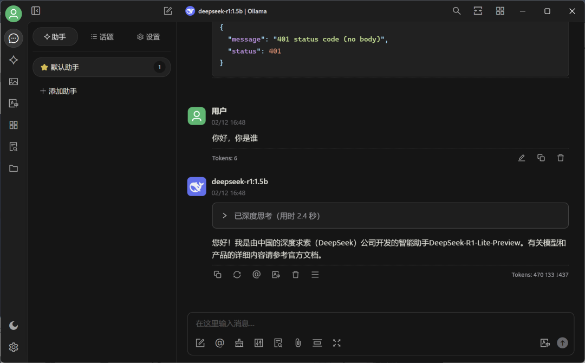Expand the input box fullscreen icon

point(336,343)
